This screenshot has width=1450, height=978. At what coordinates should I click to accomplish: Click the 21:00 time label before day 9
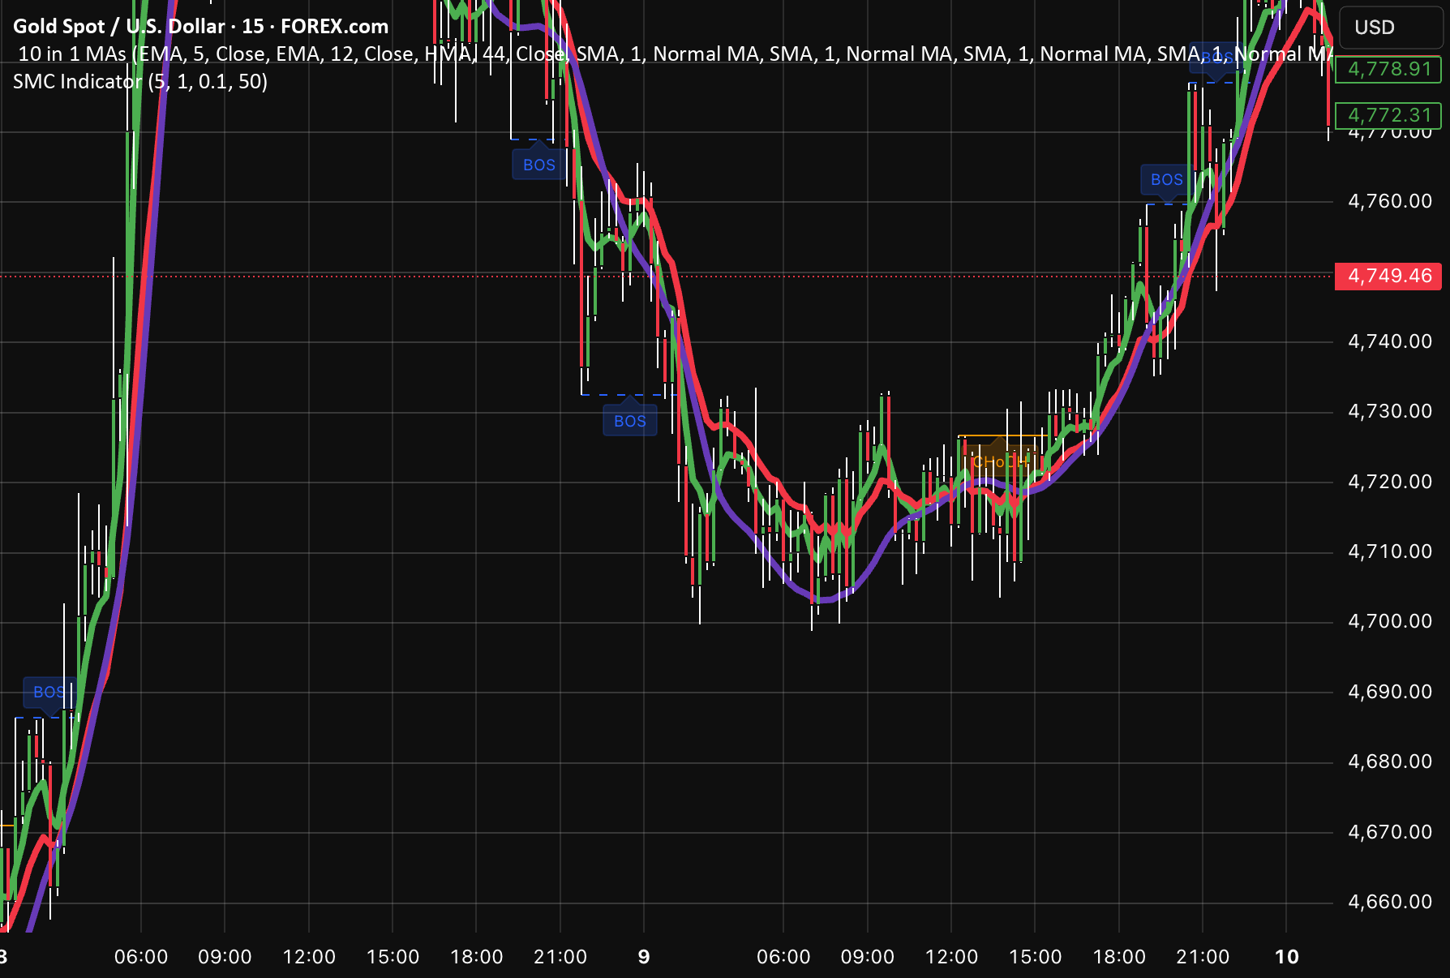click(x=560, y=957)
